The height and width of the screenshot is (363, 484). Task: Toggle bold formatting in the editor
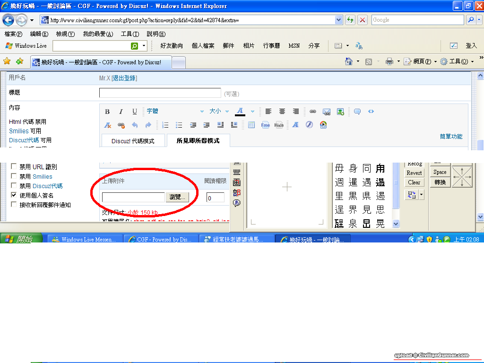(107, 112)
